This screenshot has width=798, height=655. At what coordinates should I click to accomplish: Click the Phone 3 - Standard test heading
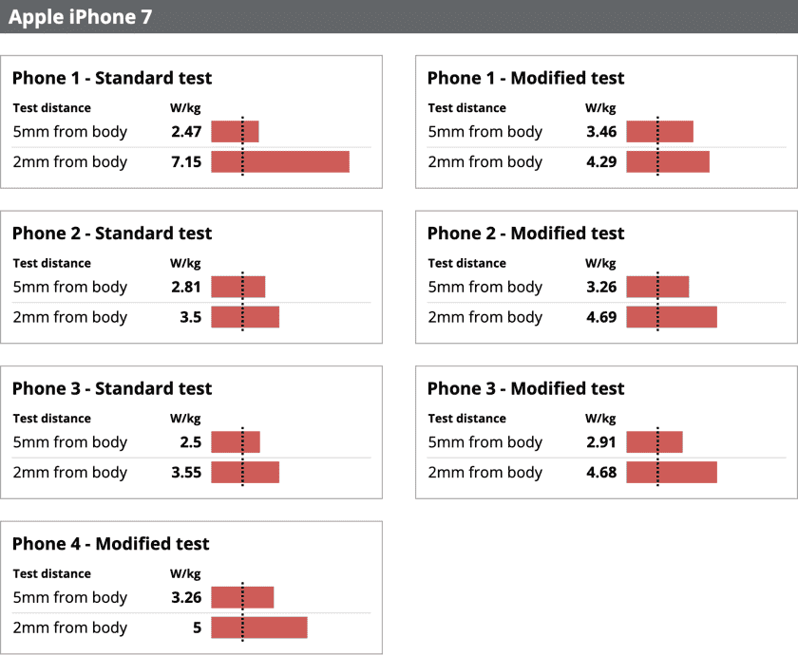(x=112, y=388)
